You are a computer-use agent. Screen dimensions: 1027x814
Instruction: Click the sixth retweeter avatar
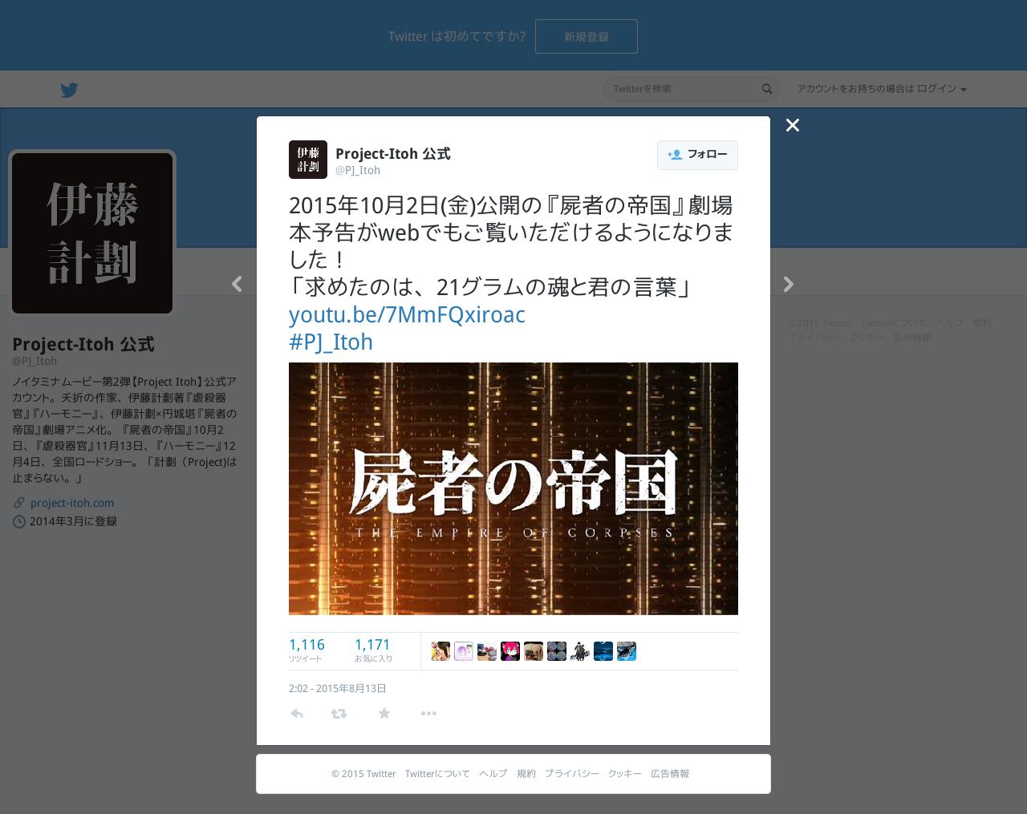click(x=557, y=651)
